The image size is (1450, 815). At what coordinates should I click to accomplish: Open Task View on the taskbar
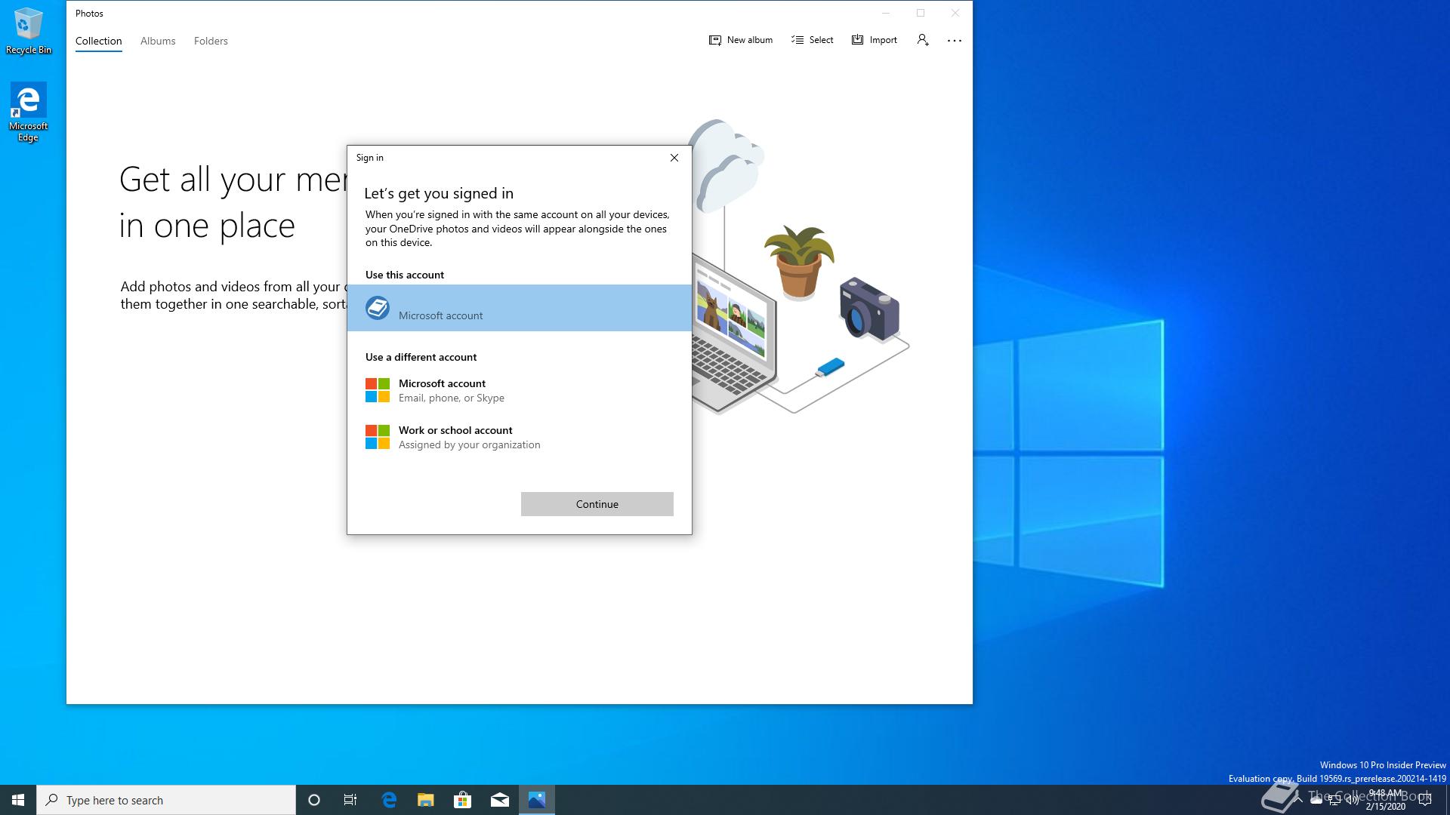[x=350, y=800]
